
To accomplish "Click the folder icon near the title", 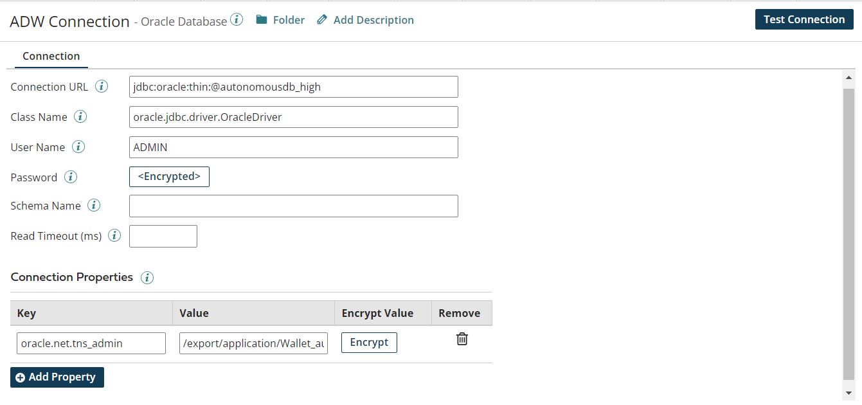I will tap(262, 19).
